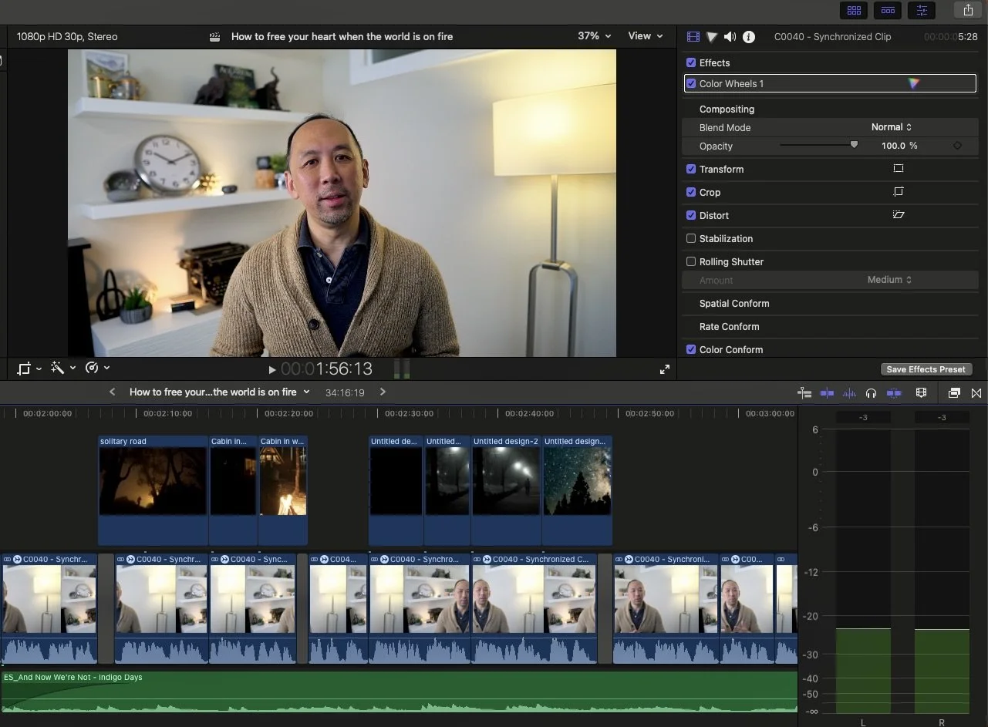Open the Blend Mode dropdown
Viewport: 988px width, 727px height.
click(891, 126)
